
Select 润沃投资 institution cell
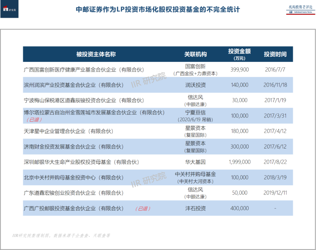pyautogui.click(x=195, y=85)
